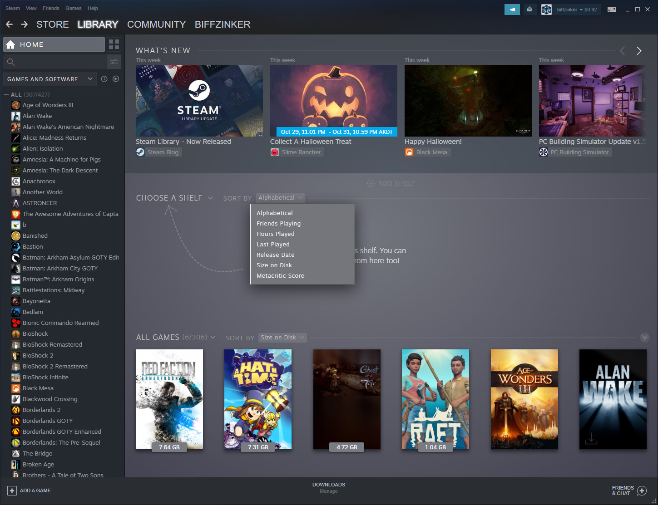The image size is (658, 505).
Task: Select Release Date sort option
Action: [x=275, y=255]
